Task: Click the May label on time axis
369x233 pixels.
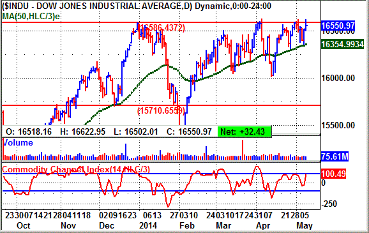Action: [x=305, y=225]
